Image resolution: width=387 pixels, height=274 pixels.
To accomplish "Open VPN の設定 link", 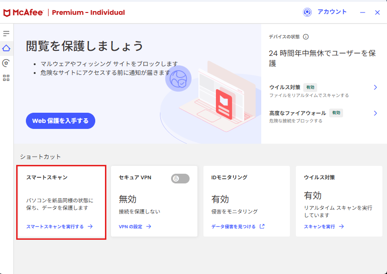I will (x=130, y=226).
